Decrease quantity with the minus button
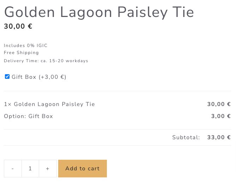Screen dimensions: 236x182 pos(13,169)
